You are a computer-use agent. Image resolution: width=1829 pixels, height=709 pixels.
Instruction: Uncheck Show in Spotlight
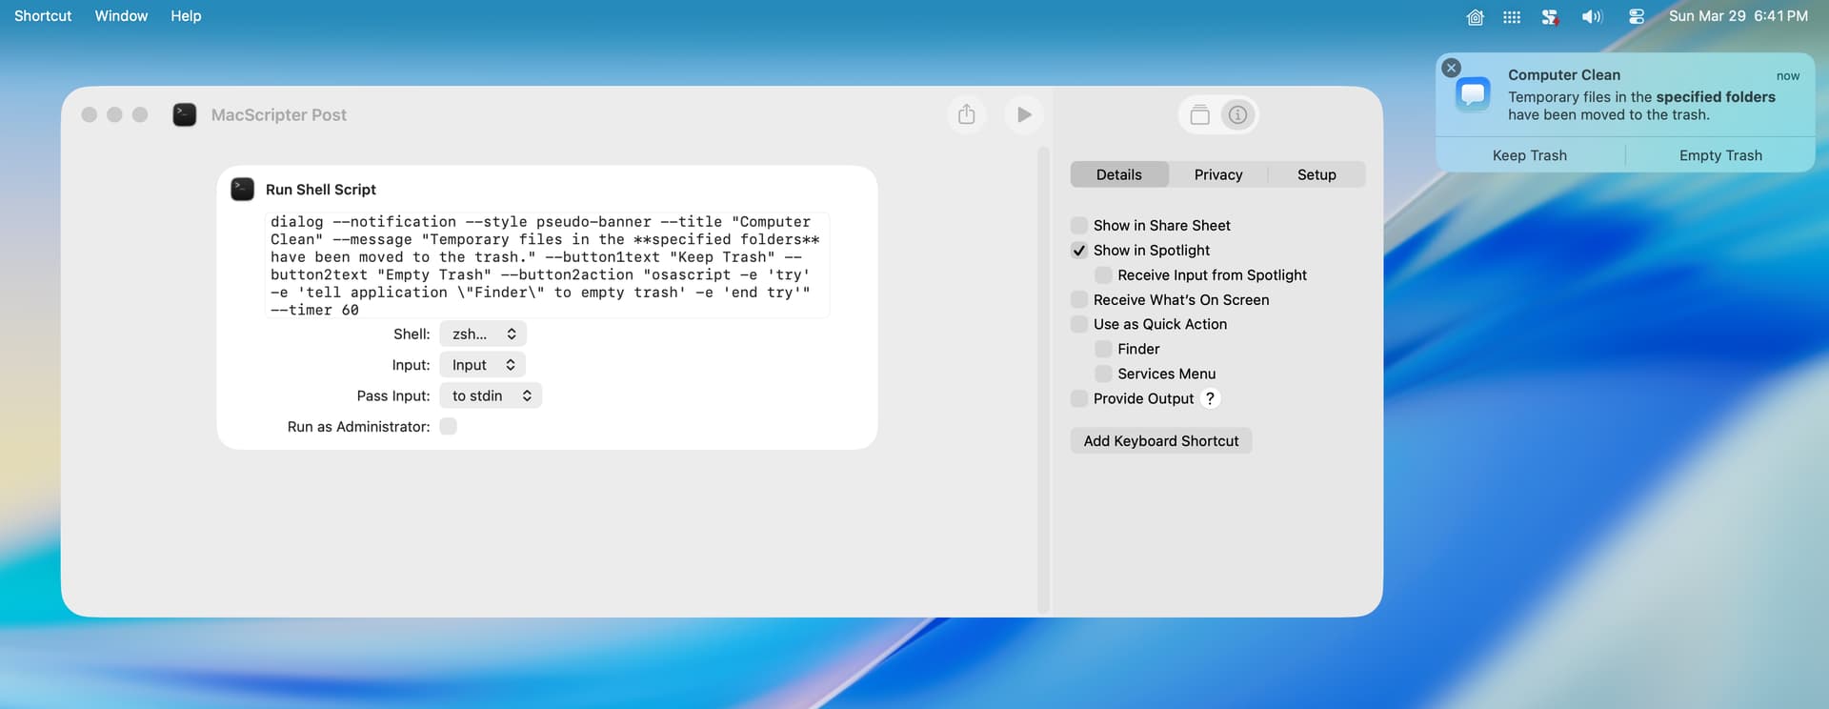tap(1079, 251)
